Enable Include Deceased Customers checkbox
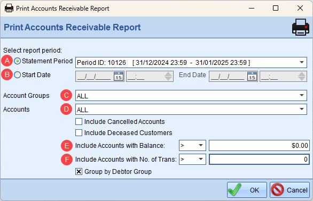The height and width of the screenshot is (201, 313). pos(79,132)
